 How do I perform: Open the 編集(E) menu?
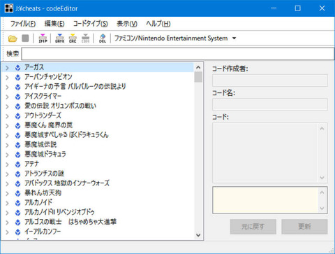click(54, 24)
